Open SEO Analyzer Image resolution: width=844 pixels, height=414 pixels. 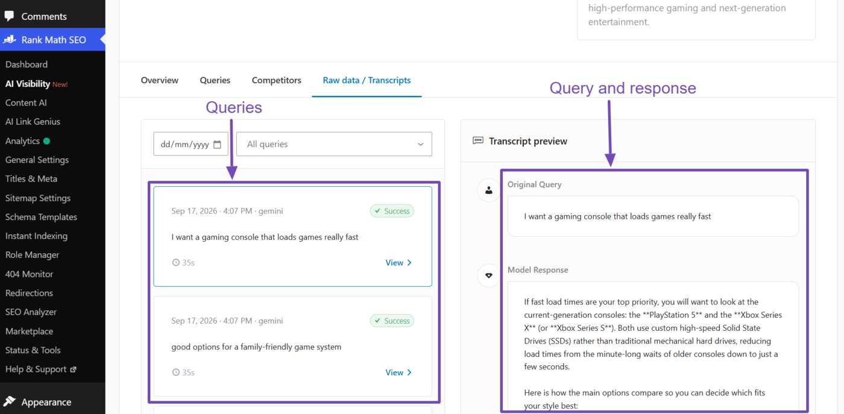31,312
